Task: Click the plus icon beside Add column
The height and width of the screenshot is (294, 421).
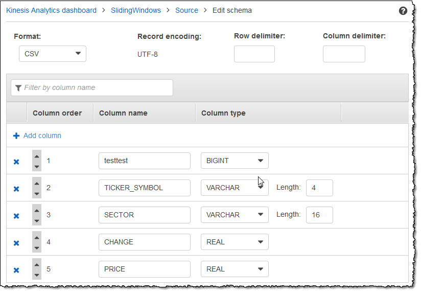Action: 16,136
